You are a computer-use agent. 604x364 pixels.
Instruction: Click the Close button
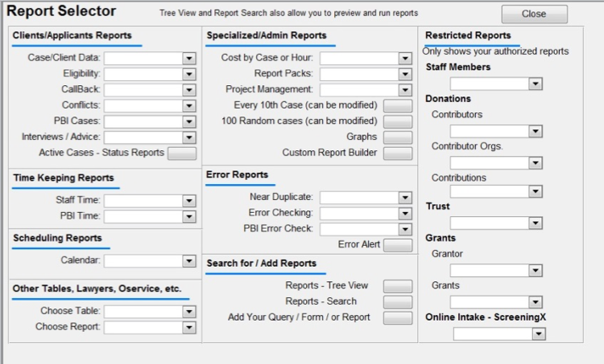[x=534, y=14]
